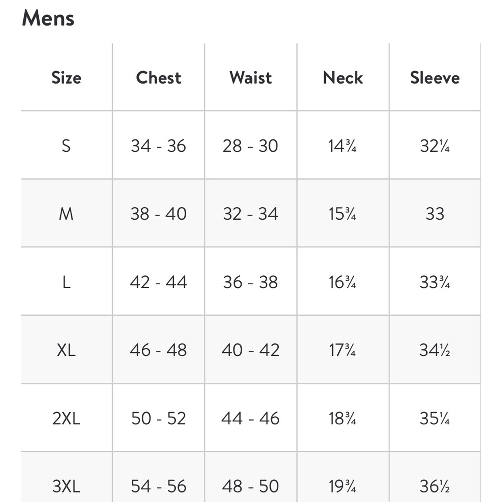502x502 pixels.
Task: Click waist value 44 - 46
Action: point(250,418)
